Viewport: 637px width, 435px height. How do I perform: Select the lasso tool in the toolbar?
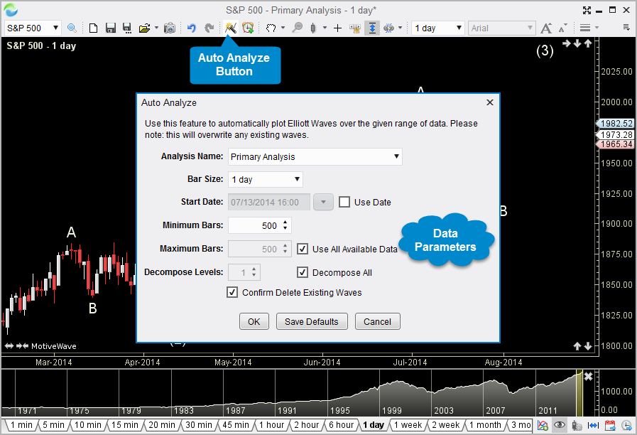271,28
